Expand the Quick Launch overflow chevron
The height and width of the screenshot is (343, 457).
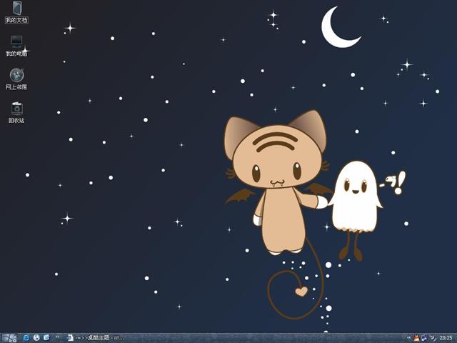pos(57,337)
